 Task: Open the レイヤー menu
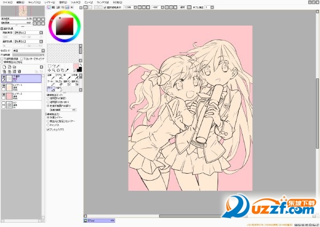click(50, 3)
